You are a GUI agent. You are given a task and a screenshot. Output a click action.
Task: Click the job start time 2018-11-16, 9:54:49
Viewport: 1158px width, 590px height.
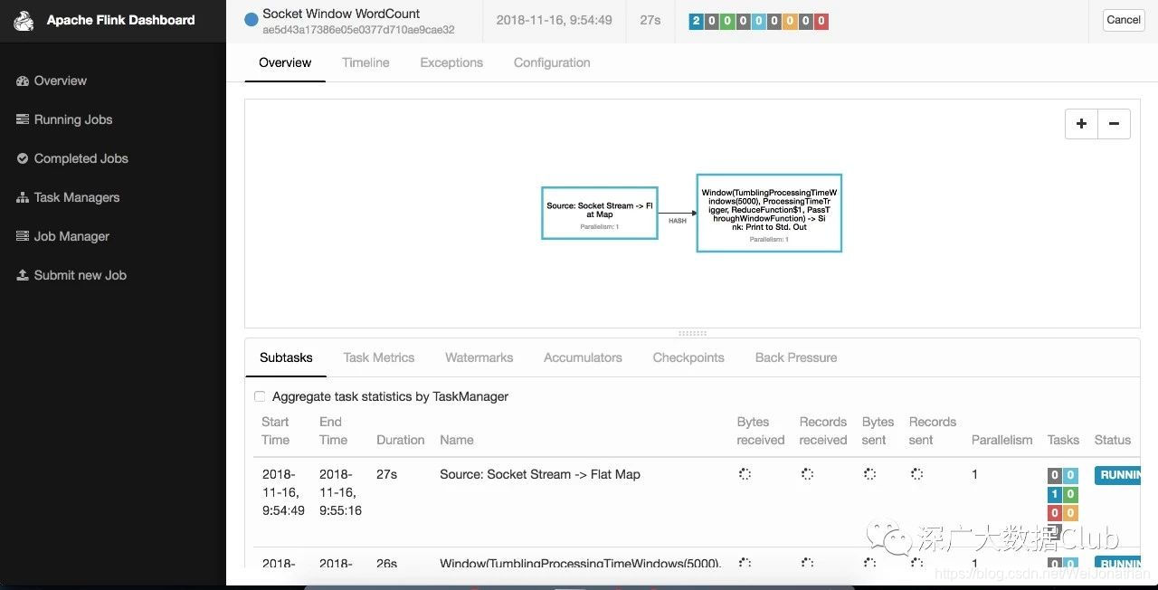[555, 20]
